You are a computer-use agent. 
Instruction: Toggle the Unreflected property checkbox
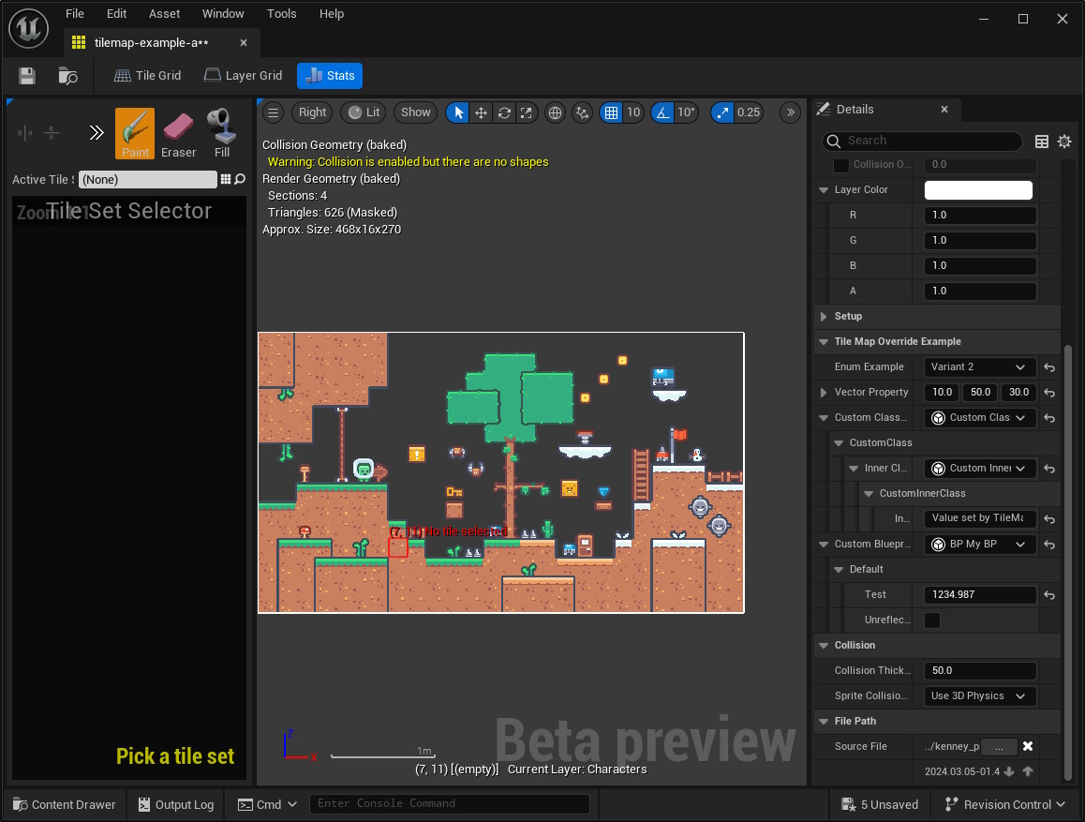932,620
